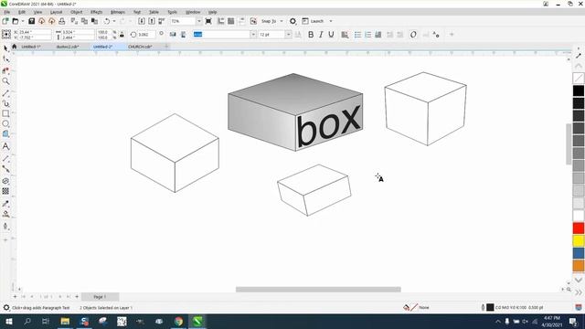
Task: Open the font size dropdown arrow
Action: [289, 35]
